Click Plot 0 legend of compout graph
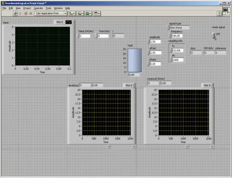 tap(207, 85)
